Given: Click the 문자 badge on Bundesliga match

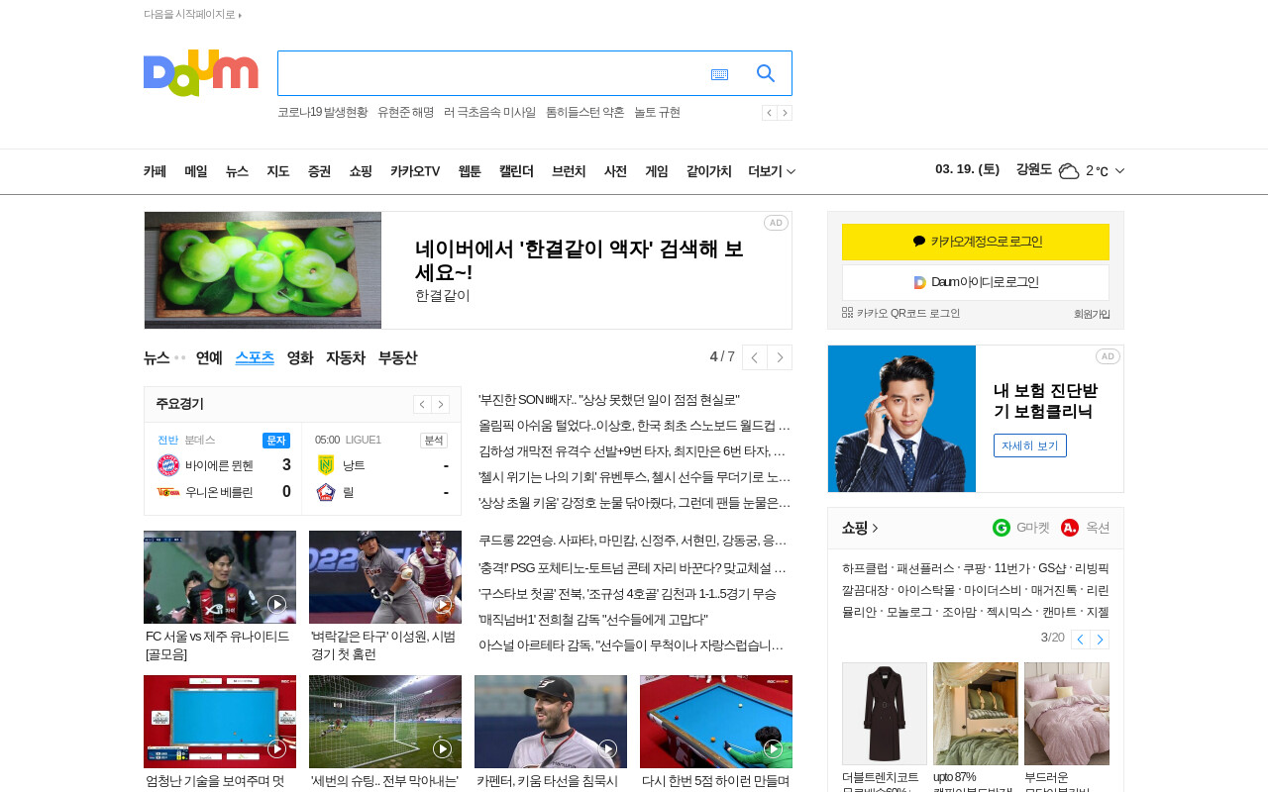Looking at the screenshot, I should (276, 440).
